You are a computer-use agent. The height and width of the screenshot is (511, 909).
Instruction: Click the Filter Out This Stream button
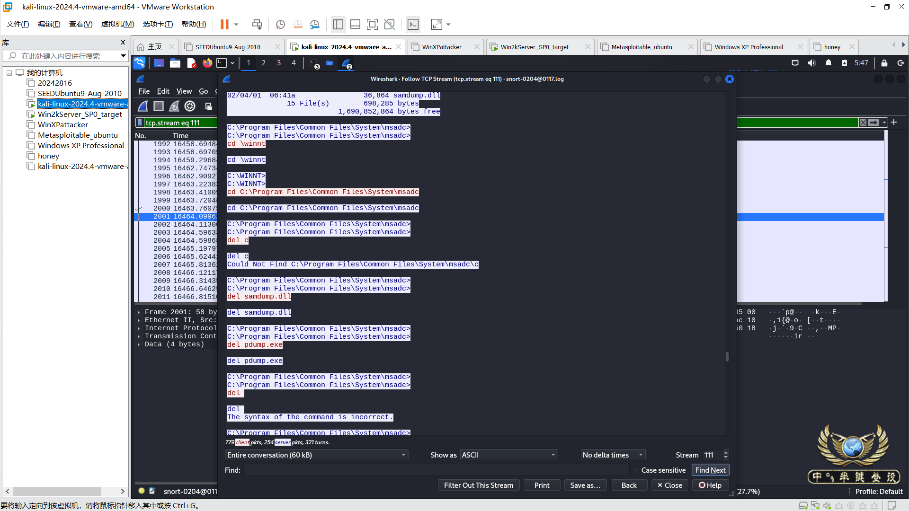click(478, 485)
